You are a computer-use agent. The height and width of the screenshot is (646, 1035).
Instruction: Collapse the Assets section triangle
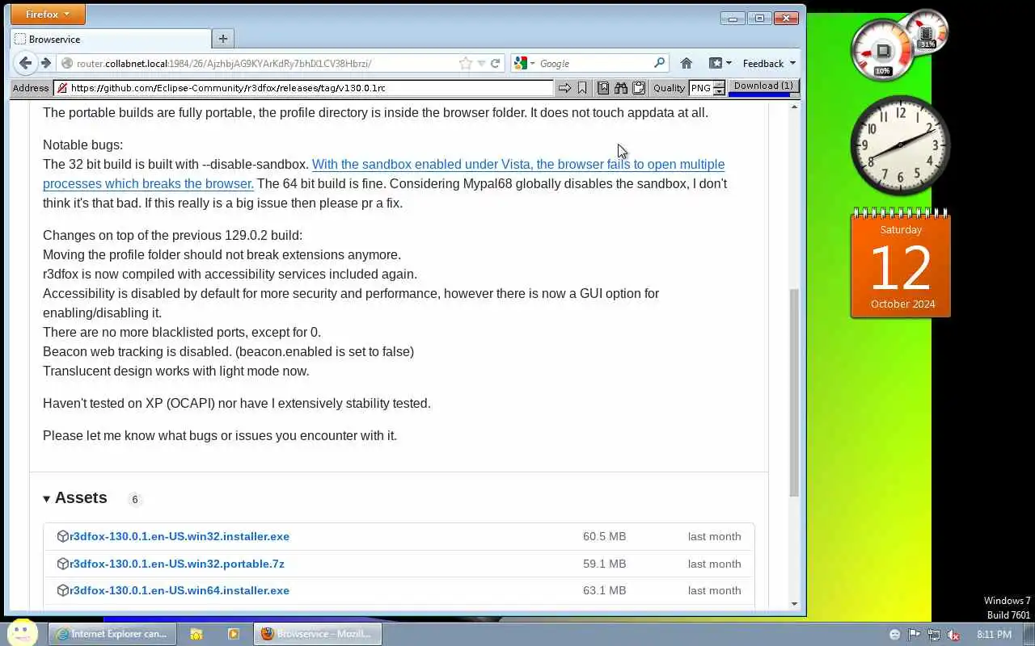pyautogui.click(x=47, y=499)
